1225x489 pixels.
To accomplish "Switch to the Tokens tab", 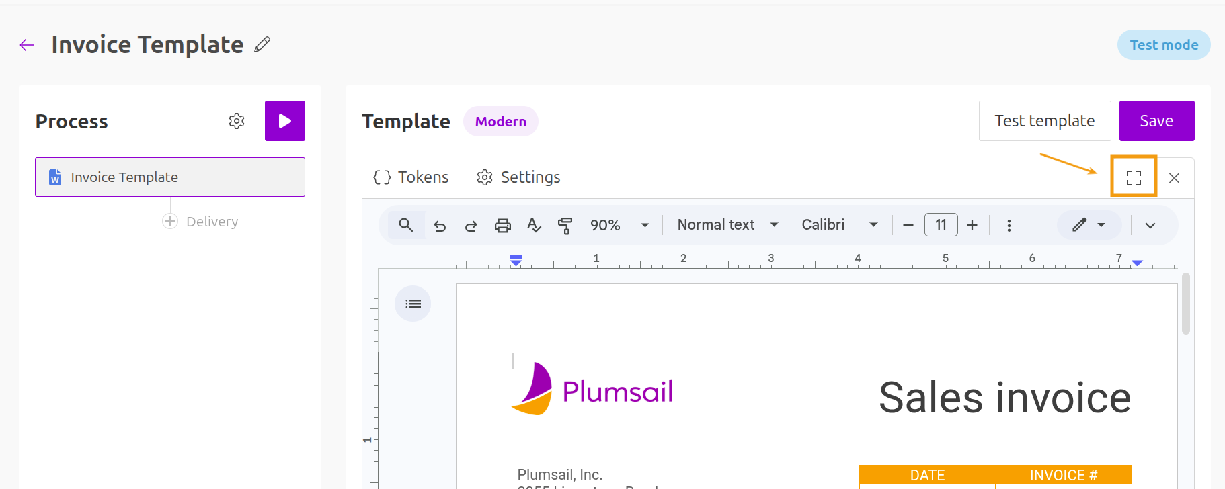I will click(411, 177).
